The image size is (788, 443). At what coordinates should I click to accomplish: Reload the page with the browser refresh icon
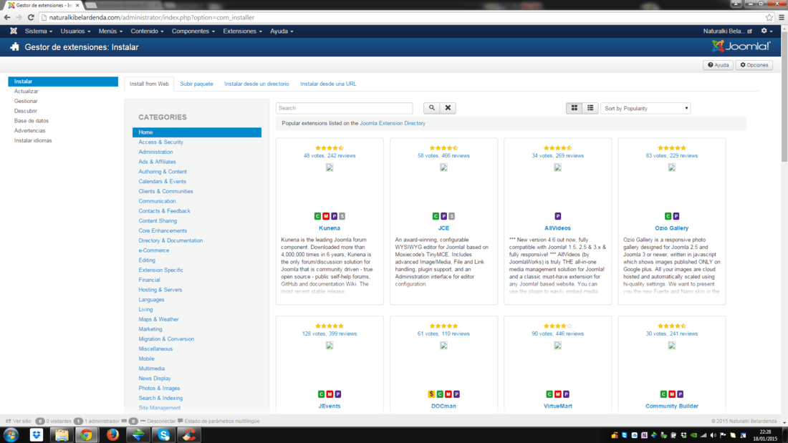tap(31, 18)
